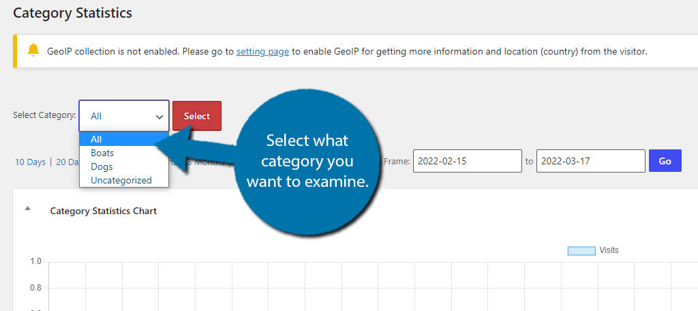
Task: Click the yellow notification bell icon
Action: pyautogui.click(x=33, y=50)
